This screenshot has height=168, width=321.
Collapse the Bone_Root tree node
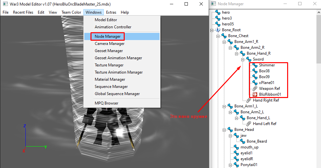212,30
